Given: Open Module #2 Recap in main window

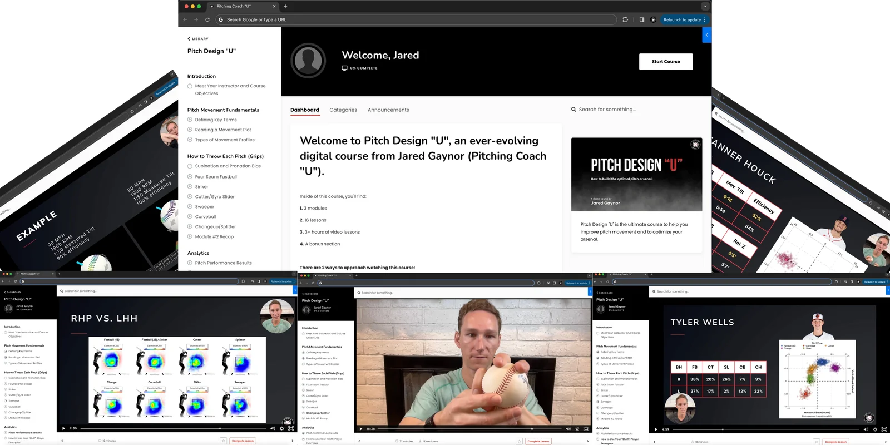Looking at the screenshot, I should tap(214, 236).
